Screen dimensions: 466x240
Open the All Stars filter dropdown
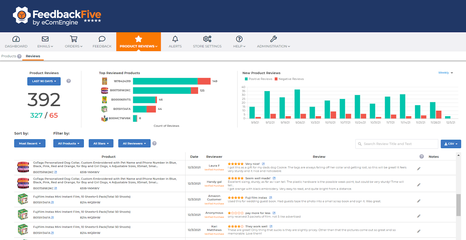point(101,143)
